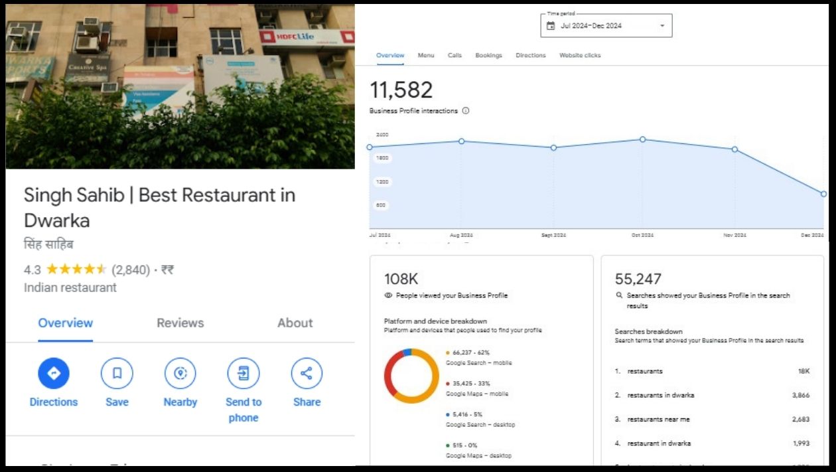Select the Calls insights tab
The width and height of the screenshot is (836, 472).
coord(454,56)
